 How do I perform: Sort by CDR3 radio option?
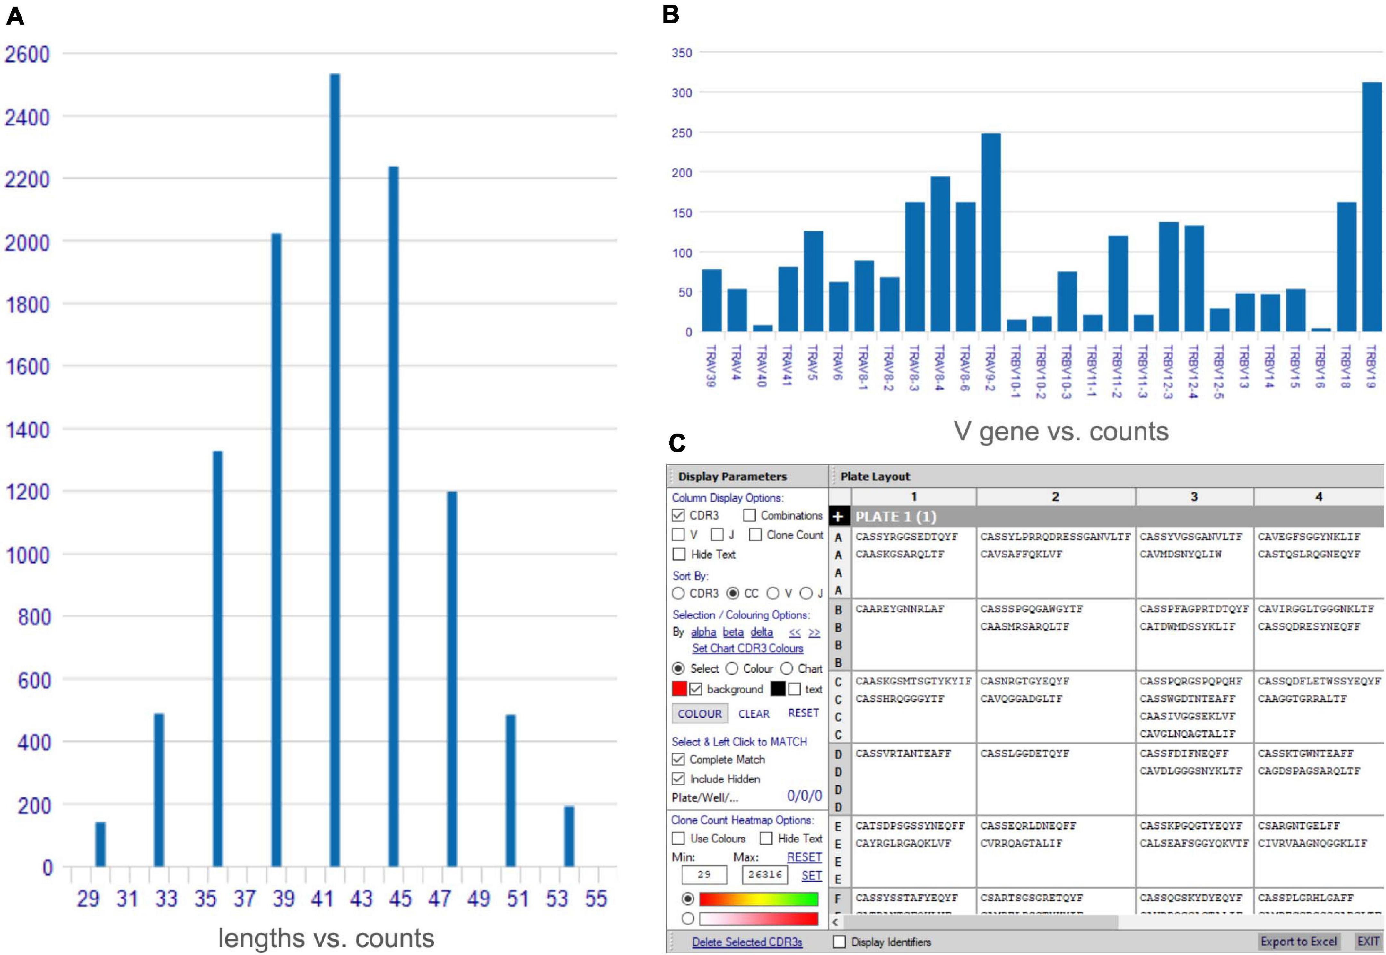click(678, 593)
